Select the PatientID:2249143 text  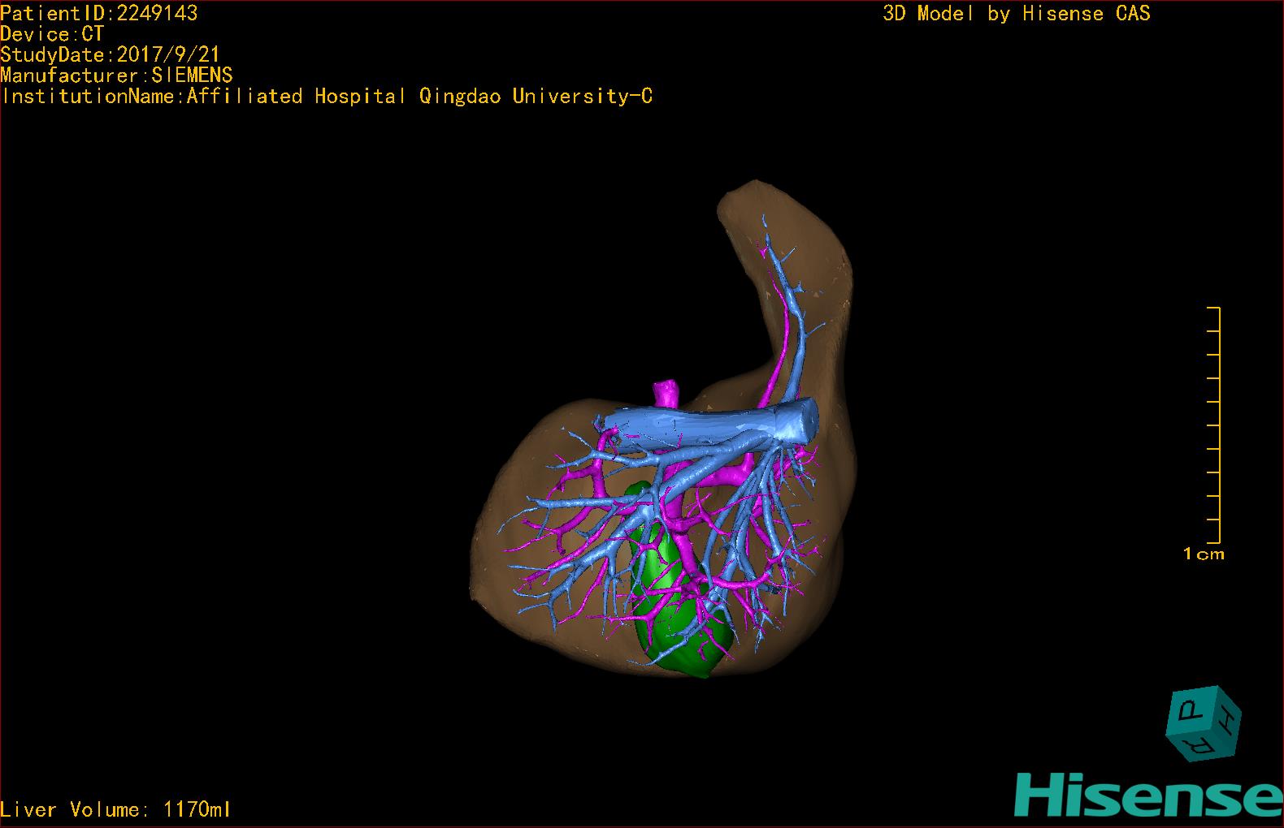(x=99, y=13)
